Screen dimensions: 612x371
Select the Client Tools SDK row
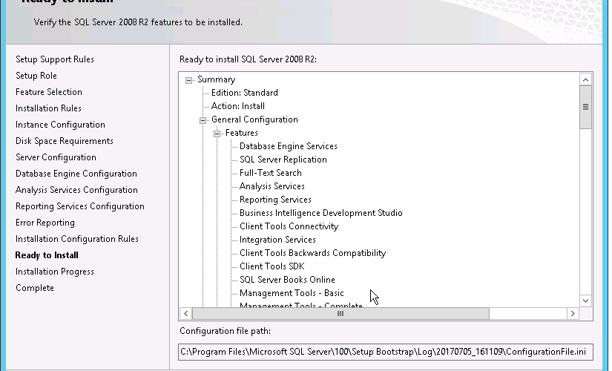pyautogui.click(x=272, y=266)
